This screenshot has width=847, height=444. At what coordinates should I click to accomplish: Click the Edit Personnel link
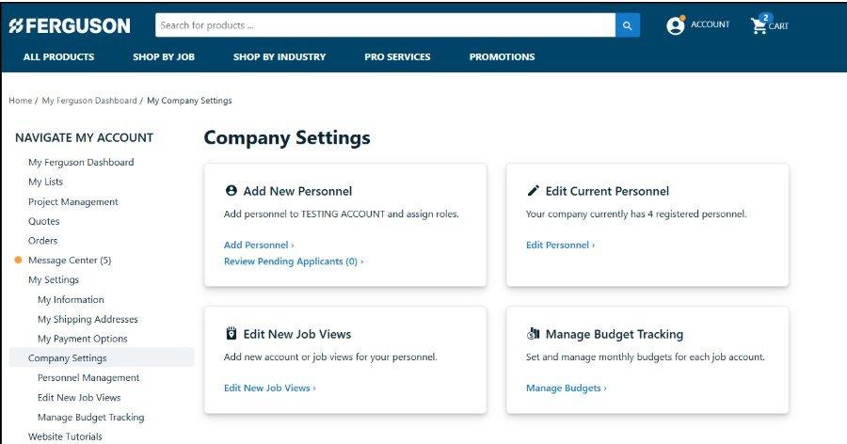560,246
